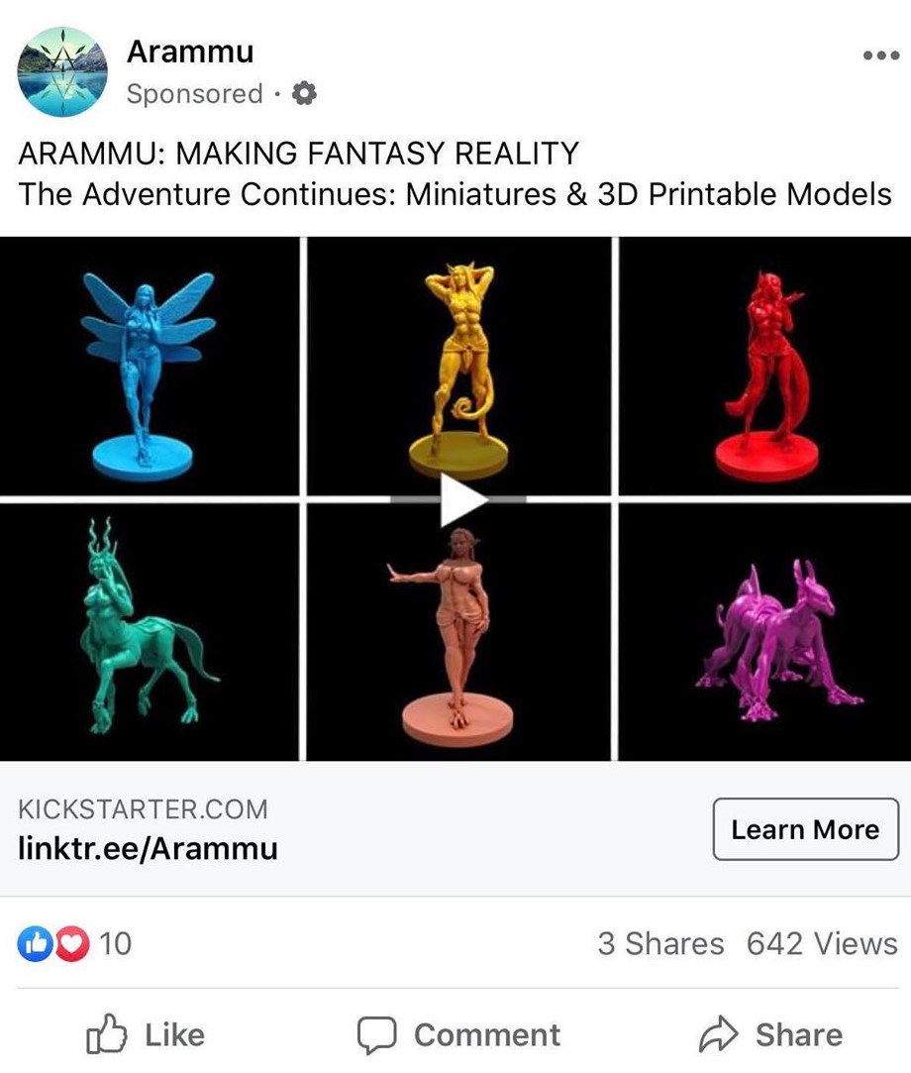Select the blue fairy miniature thumbnail
This screenshot has width=911, height=1073.
pyautogui.click(x=150, y=366)
